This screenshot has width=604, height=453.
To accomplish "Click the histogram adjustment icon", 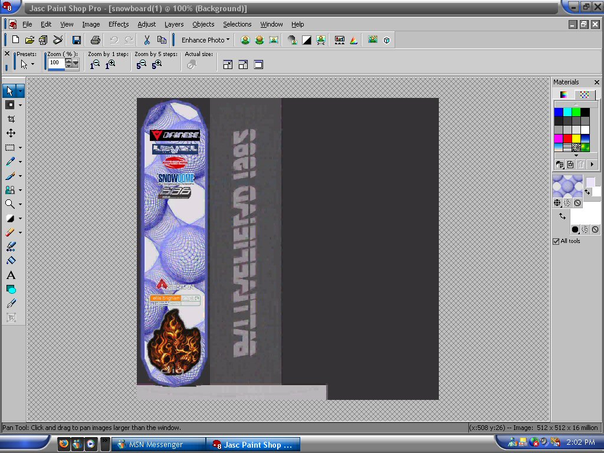I will [339, 40].
